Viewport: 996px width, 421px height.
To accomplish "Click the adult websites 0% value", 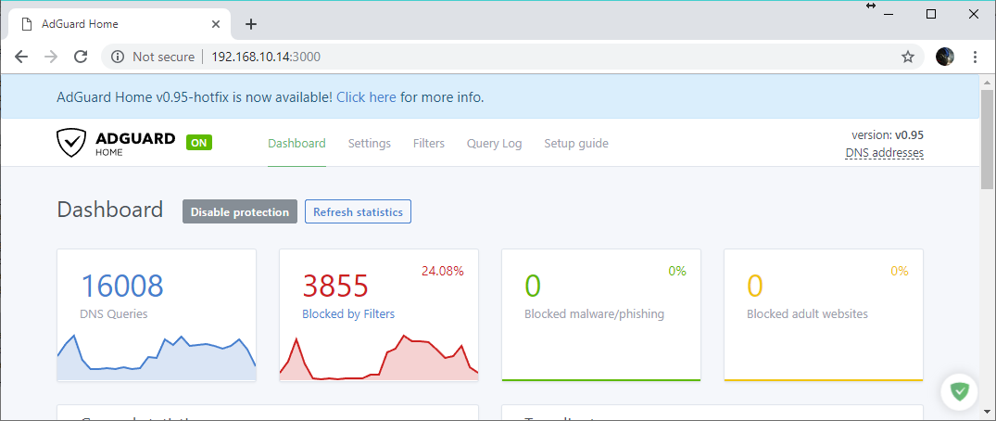I will click(x=900, y=271).
